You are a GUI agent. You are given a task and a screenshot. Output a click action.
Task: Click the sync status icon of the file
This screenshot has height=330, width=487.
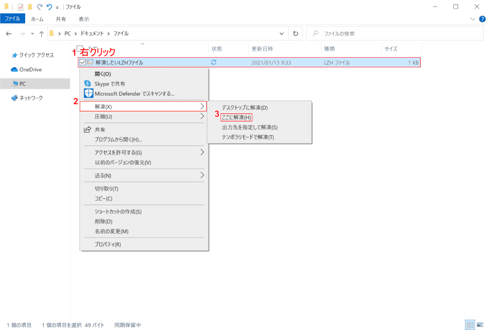point(214,62)
